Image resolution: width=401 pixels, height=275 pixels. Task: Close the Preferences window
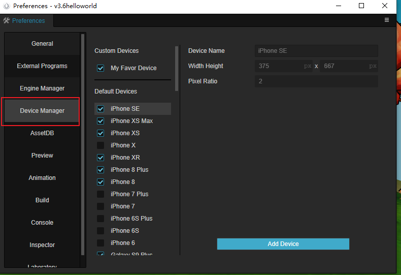click(385, 6)
